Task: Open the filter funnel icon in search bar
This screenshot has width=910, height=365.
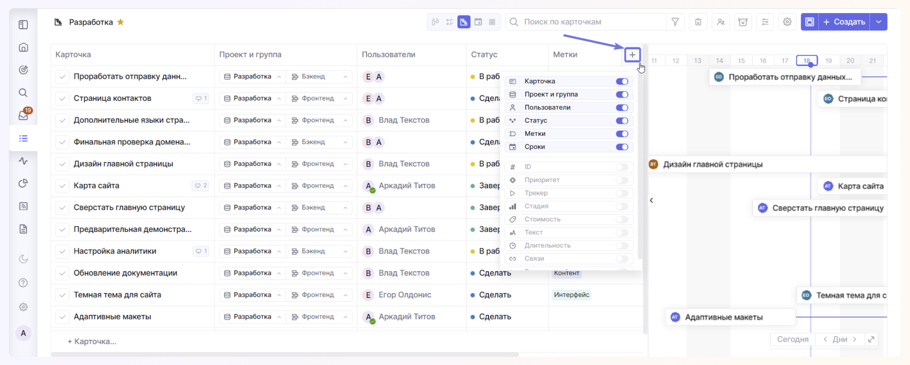Action: click(x=675, y=22)
